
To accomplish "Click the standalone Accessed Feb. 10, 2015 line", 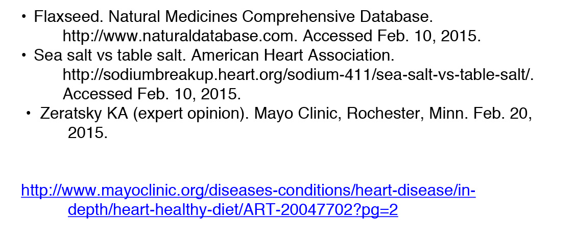I will 152,94.
